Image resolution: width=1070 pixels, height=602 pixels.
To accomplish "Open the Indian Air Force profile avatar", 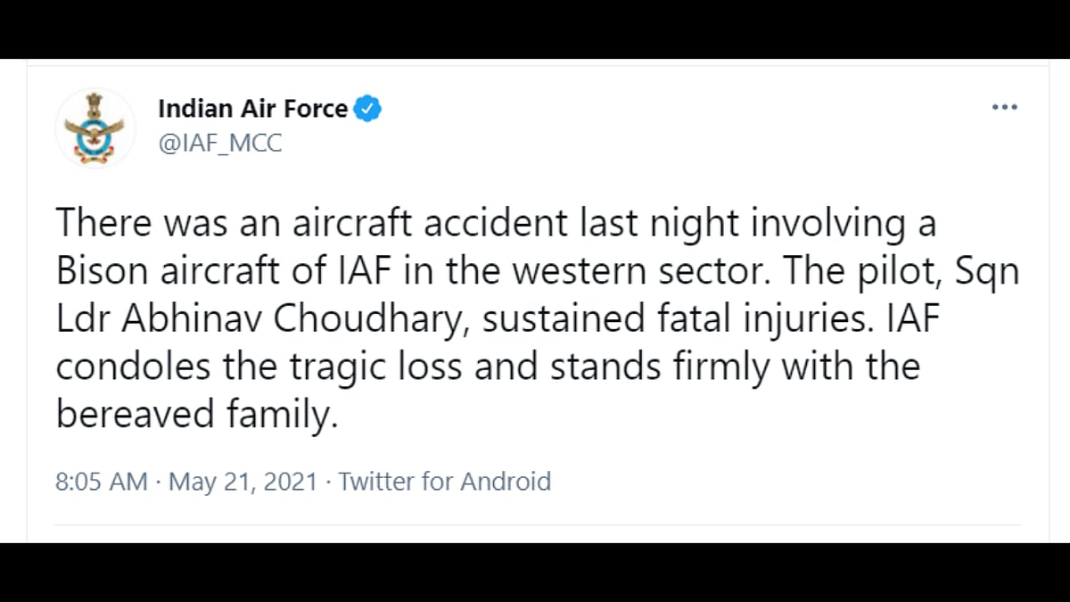I will [x=95, y=127].
